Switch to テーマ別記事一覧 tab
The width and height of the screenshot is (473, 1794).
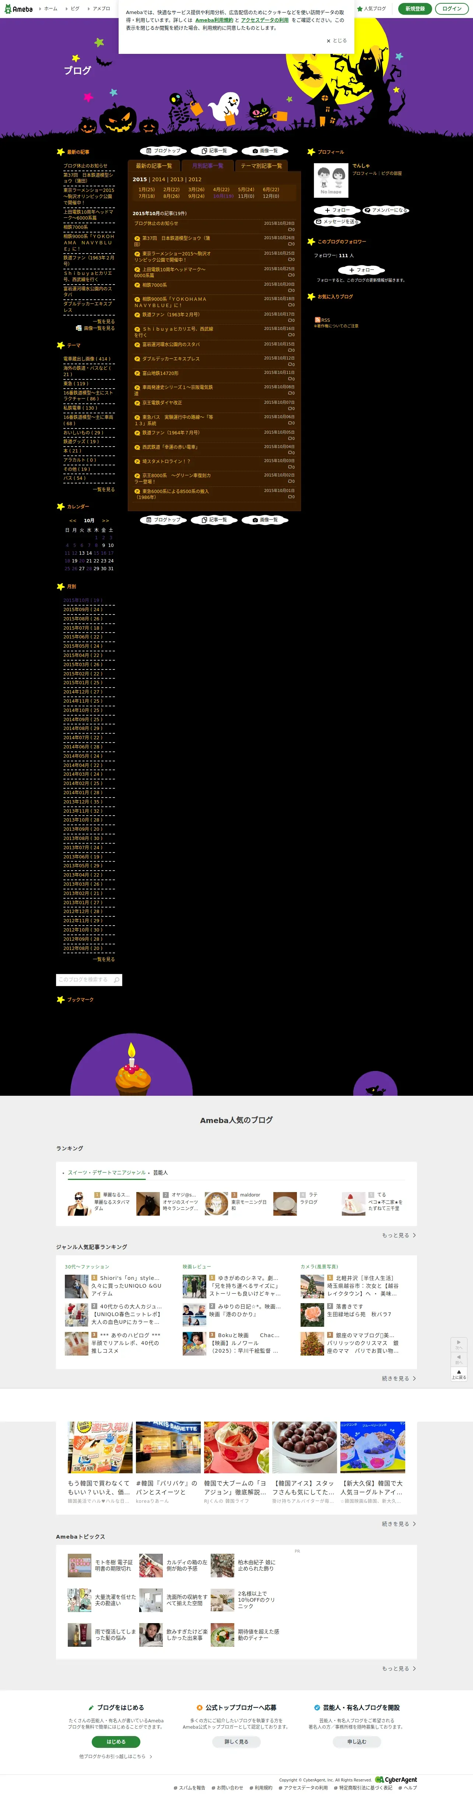tap(262, 166)
